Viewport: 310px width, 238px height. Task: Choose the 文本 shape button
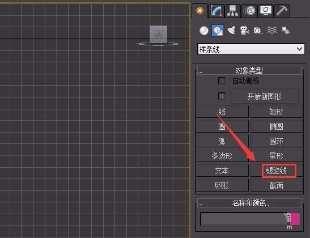click(x=222, y=171)
